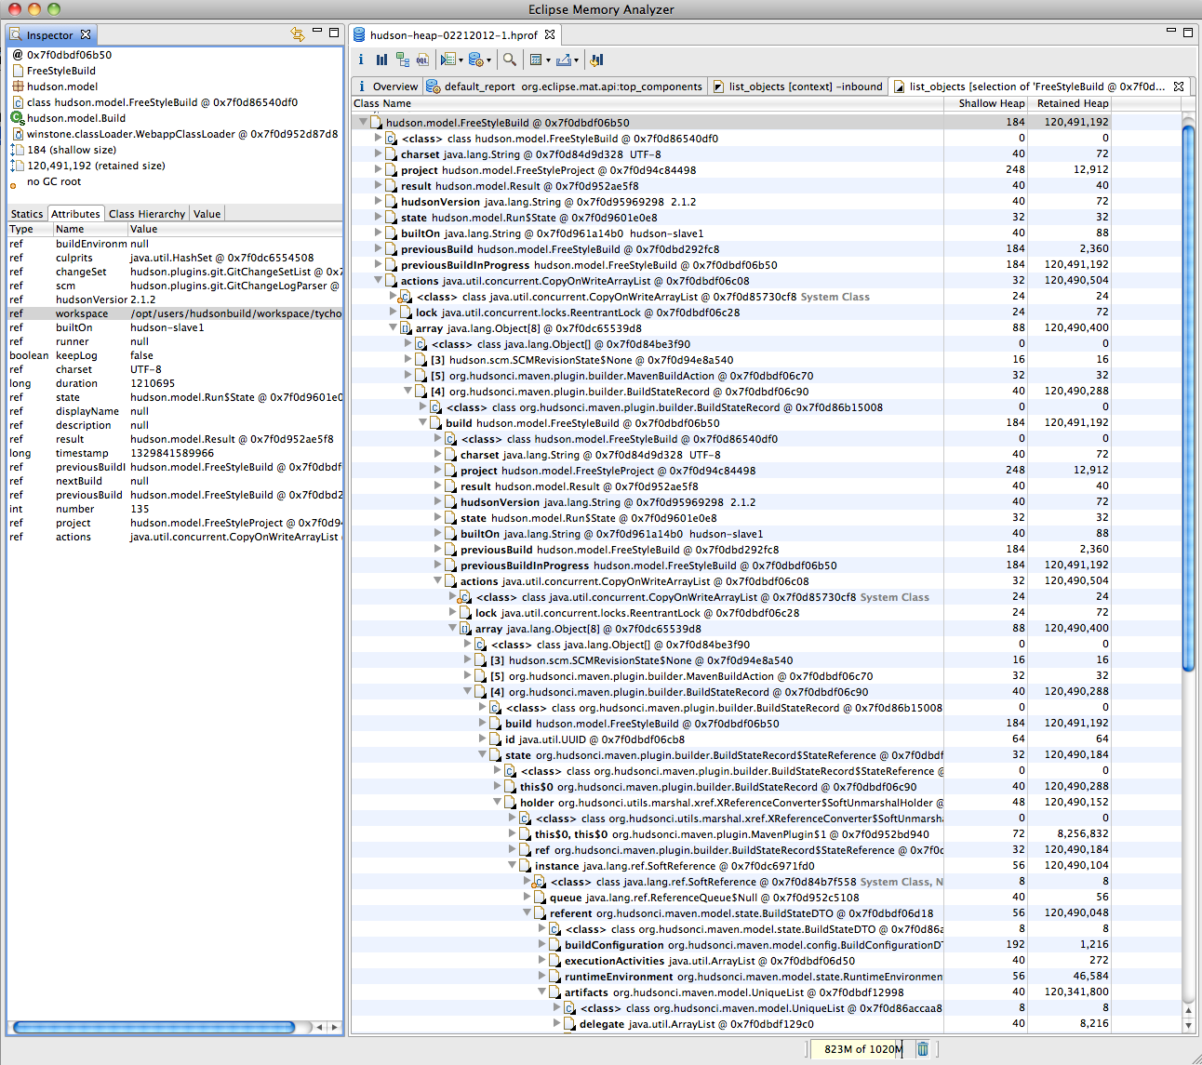
Task: Click the magnifier find-object-by-address icon
Action: click(x=510, y=60)
